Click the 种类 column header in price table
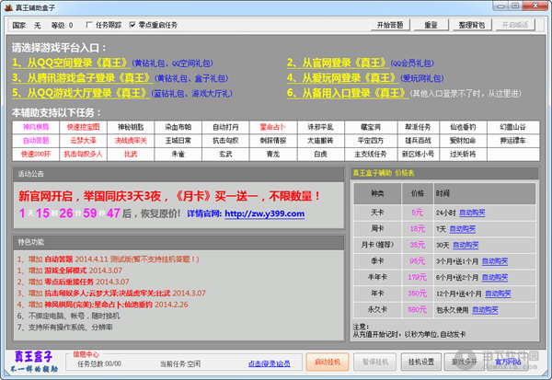The width and height of the screenshot is (552, 380). point(377,193)
